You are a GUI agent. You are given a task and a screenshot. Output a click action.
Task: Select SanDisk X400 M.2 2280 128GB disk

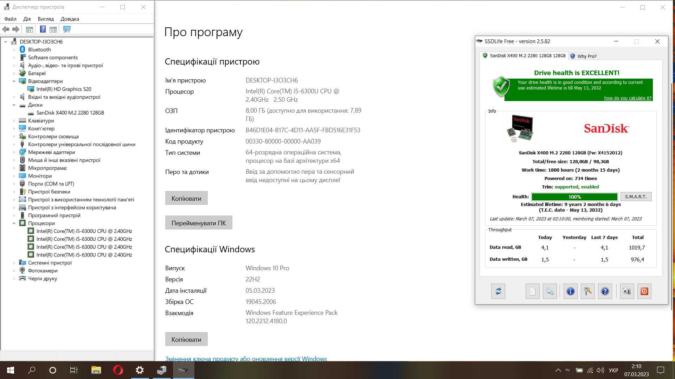tap(70, 113)
